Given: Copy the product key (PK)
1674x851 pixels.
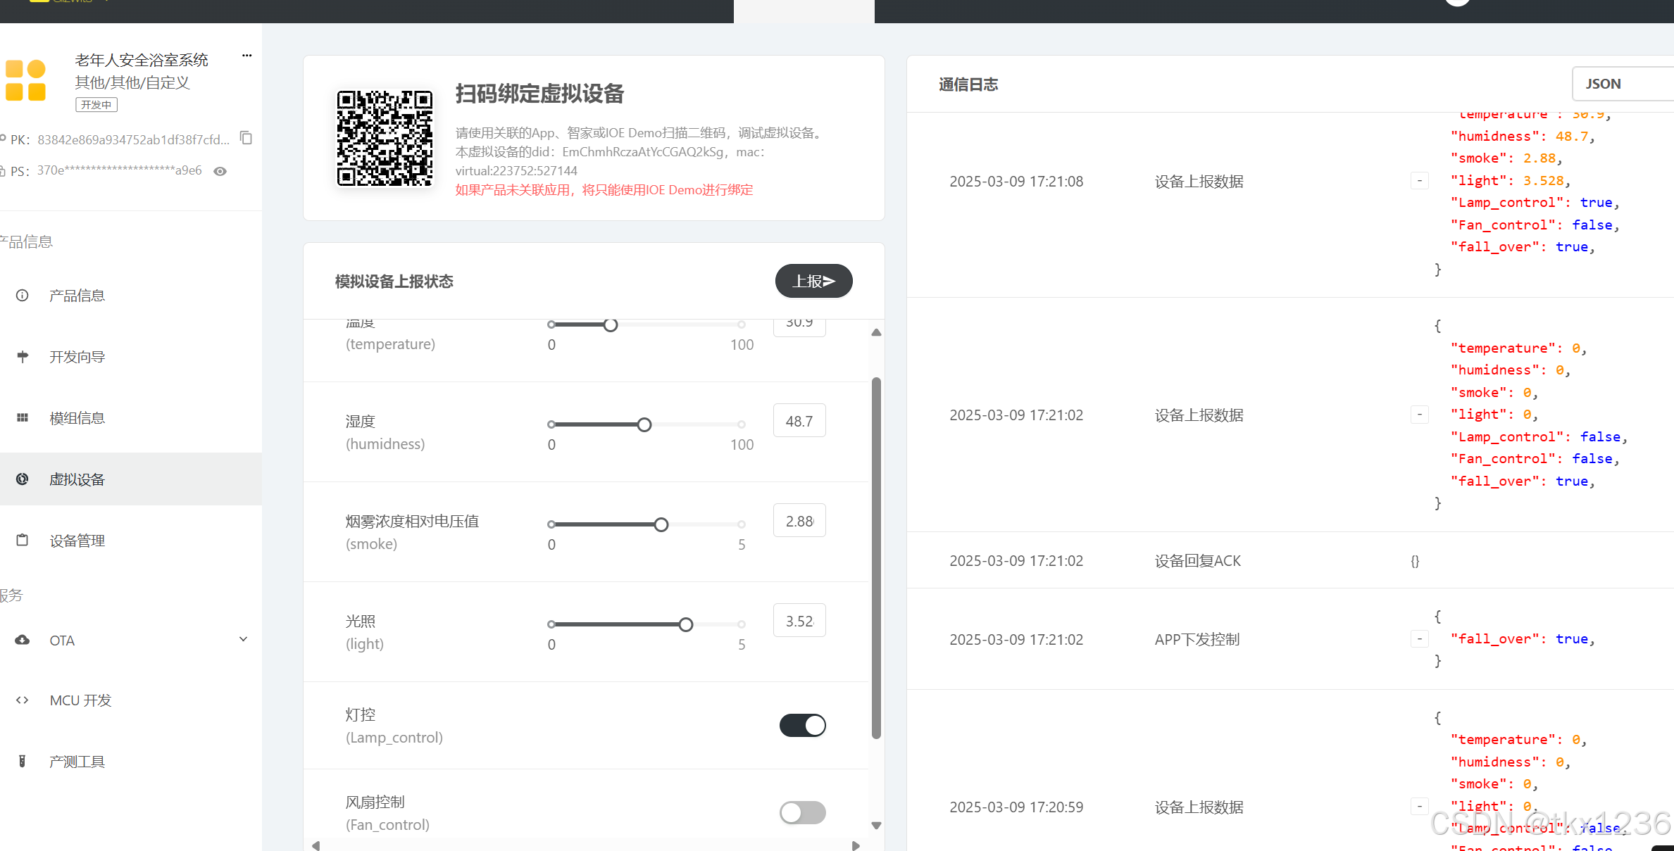Looking at the screenshot, I should [246, 138].
